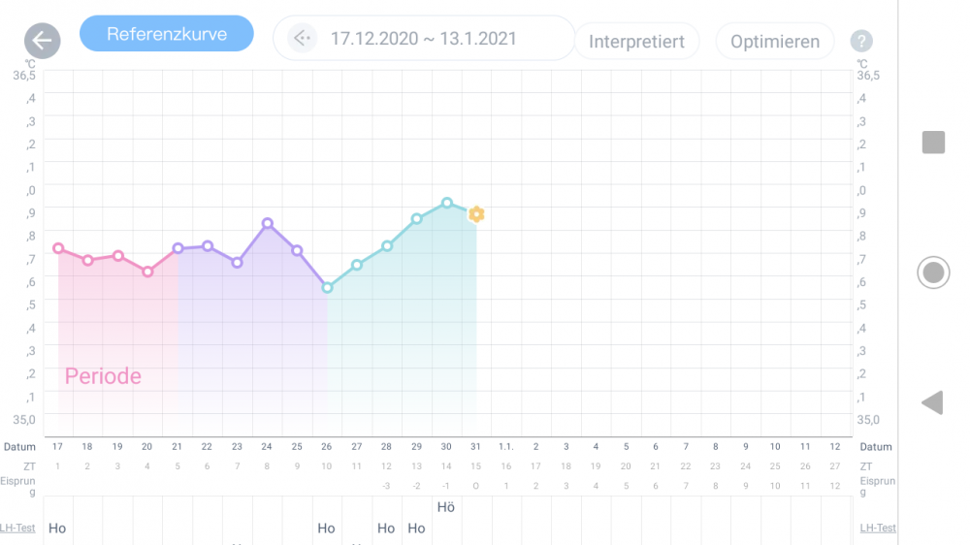Open date range 17.12.2020 ~ 13.1.2021 picker
The height and width of the screenshot is (545, 970).
tap(424, 39)
